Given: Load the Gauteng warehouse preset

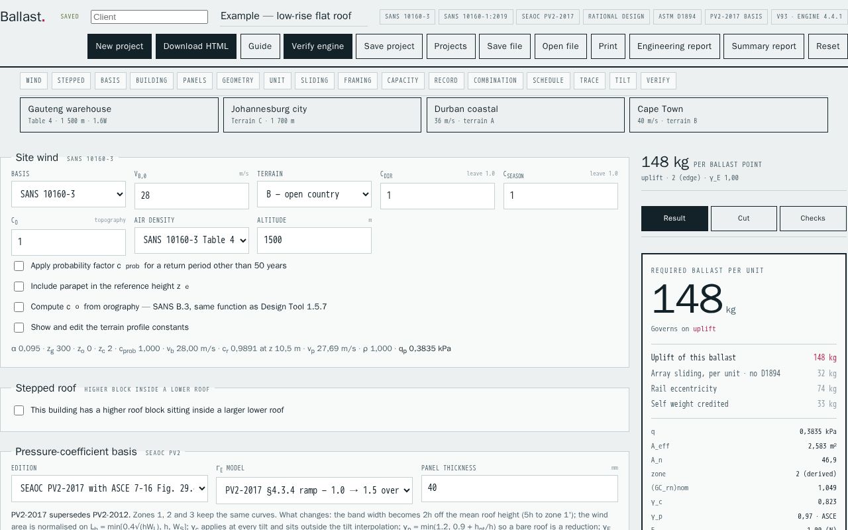Looking at the screenshot, I should (119, 115).
